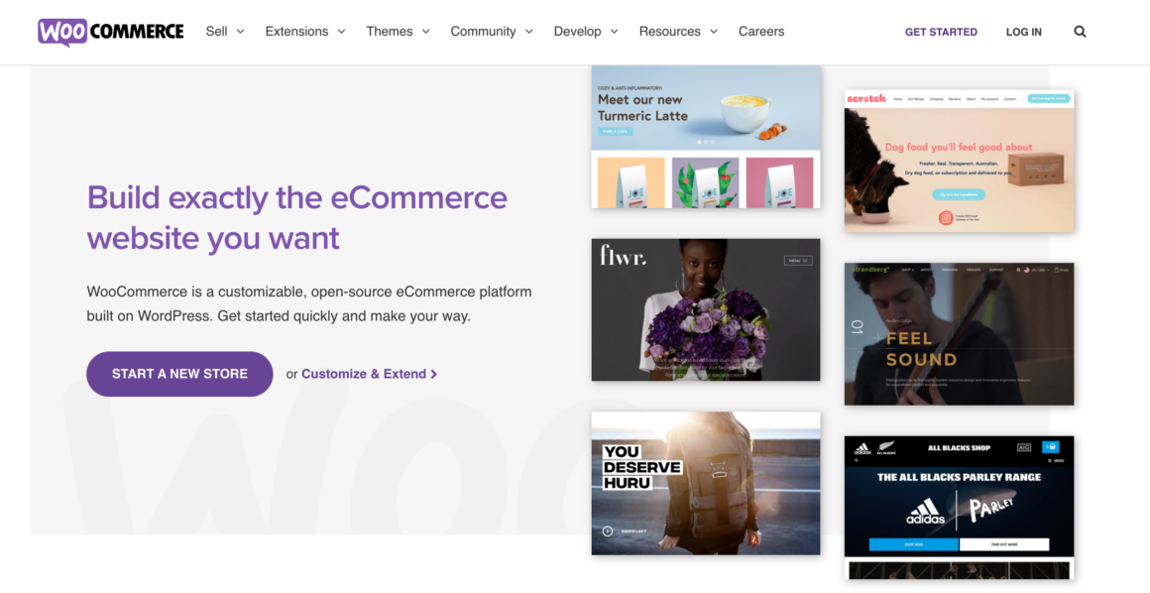
Task: Open the scratch dog food store thumbnail
Action: coord(959,161)
